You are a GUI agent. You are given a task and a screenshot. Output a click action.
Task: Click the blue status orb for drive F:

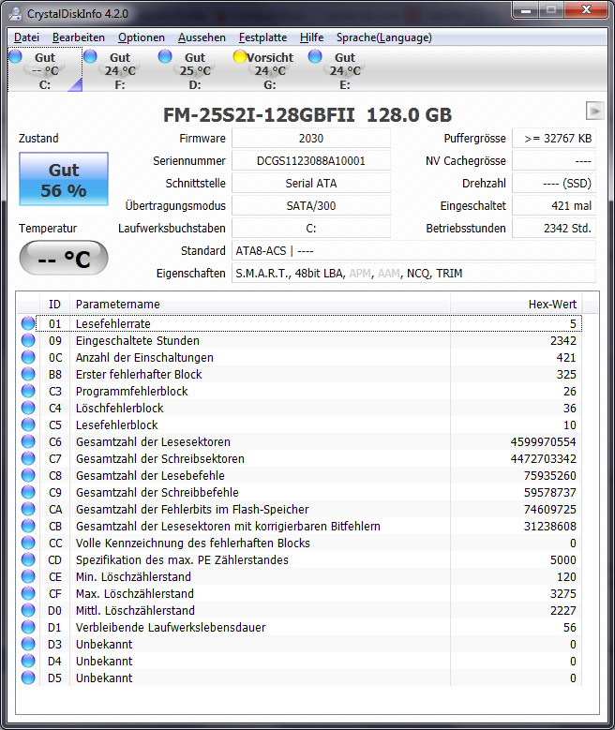click(x=90, y=56)
